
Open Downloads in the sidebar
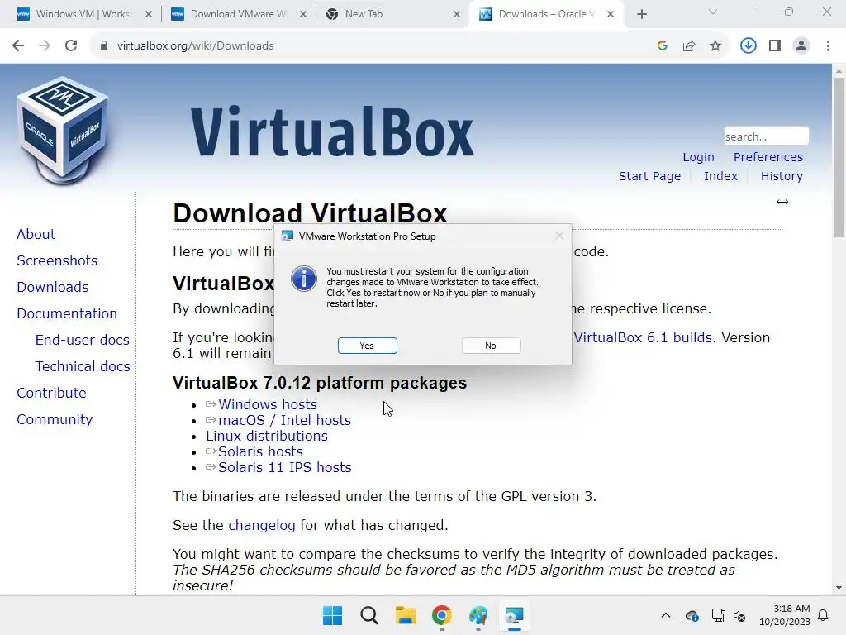[52, 287]
